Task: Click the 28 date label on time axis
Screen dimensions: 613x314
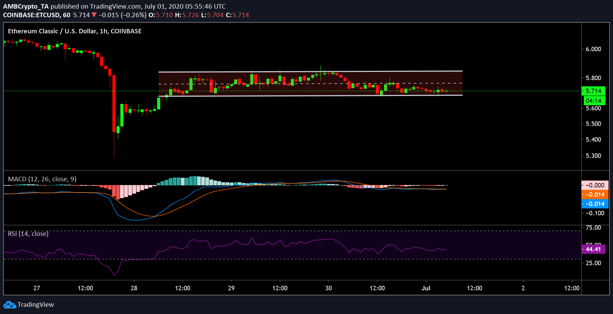Action: [134, 288]
